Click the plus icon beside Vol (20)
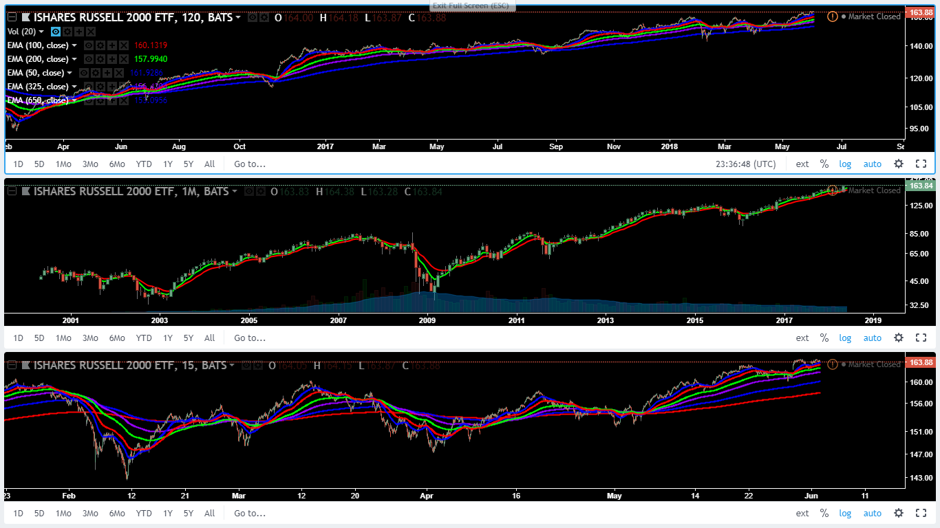Image resolution: width=940 pixels, height=528 pixels. click(x=79, y=32)
